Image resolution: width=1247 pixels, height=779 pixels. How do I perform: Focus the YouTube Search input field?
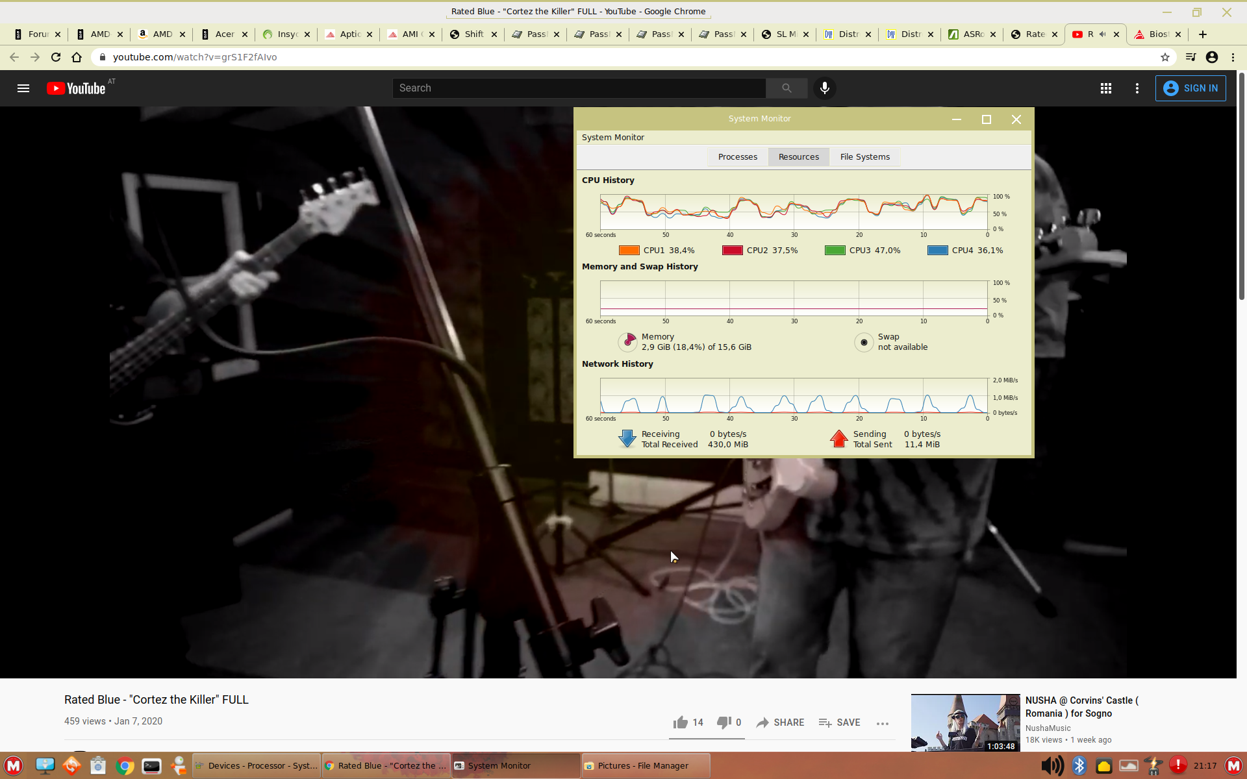[579, 88]
